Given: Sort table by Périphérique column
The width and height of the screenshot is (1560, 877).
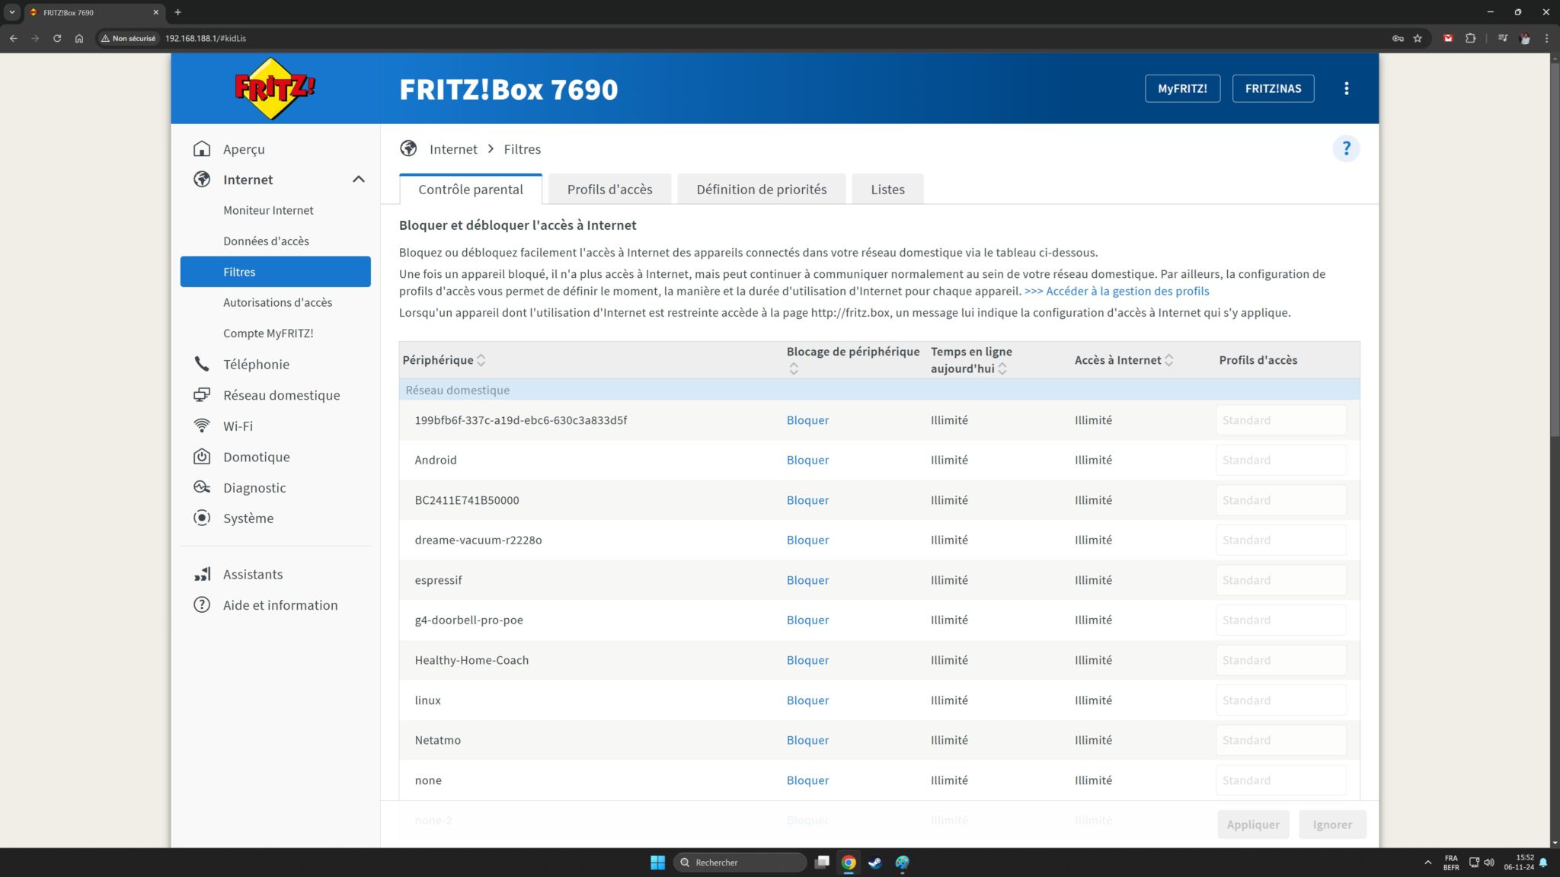Looking at the screenshot, I should coord(481,360).
